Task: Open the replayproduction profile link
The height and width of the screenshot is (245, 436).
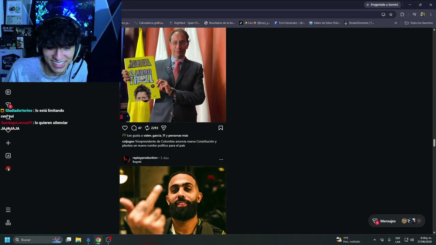Action: click(x=145, y=158)
